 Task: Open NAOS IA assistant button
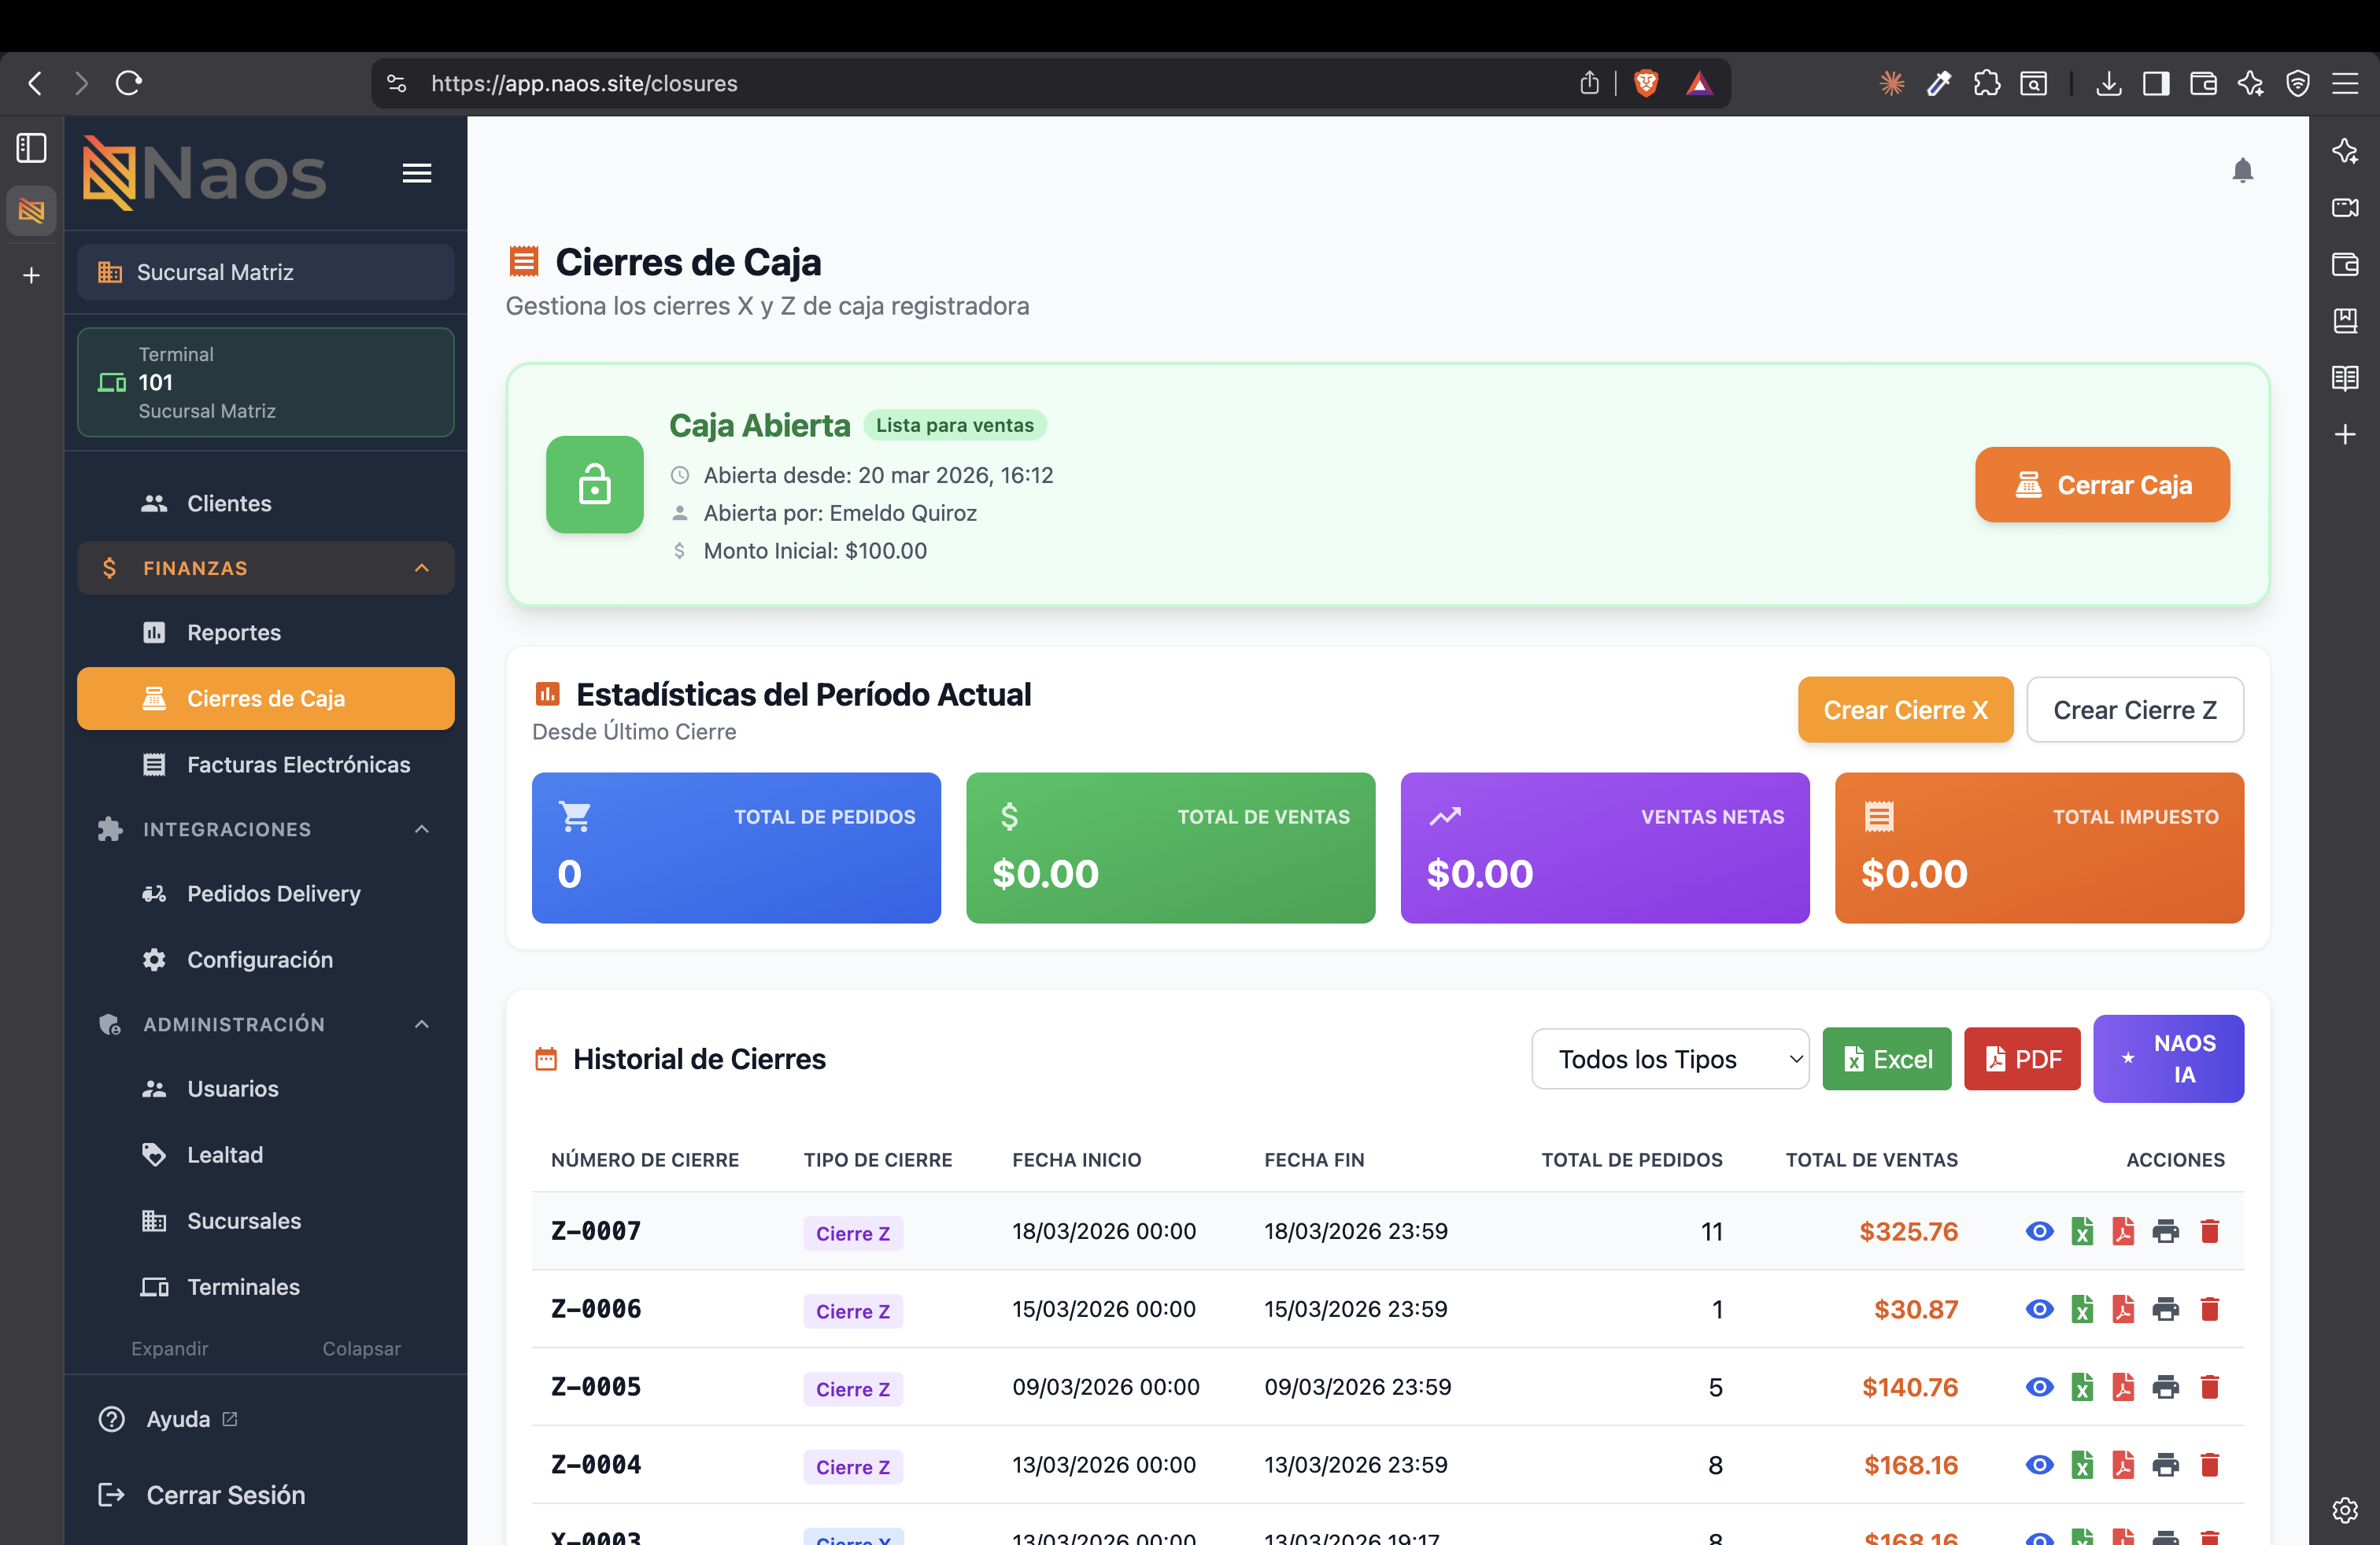point(2168,1058)
